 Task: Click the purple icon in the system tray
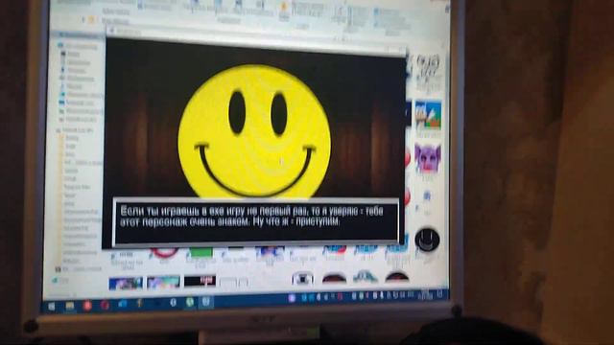click(292, 298)
